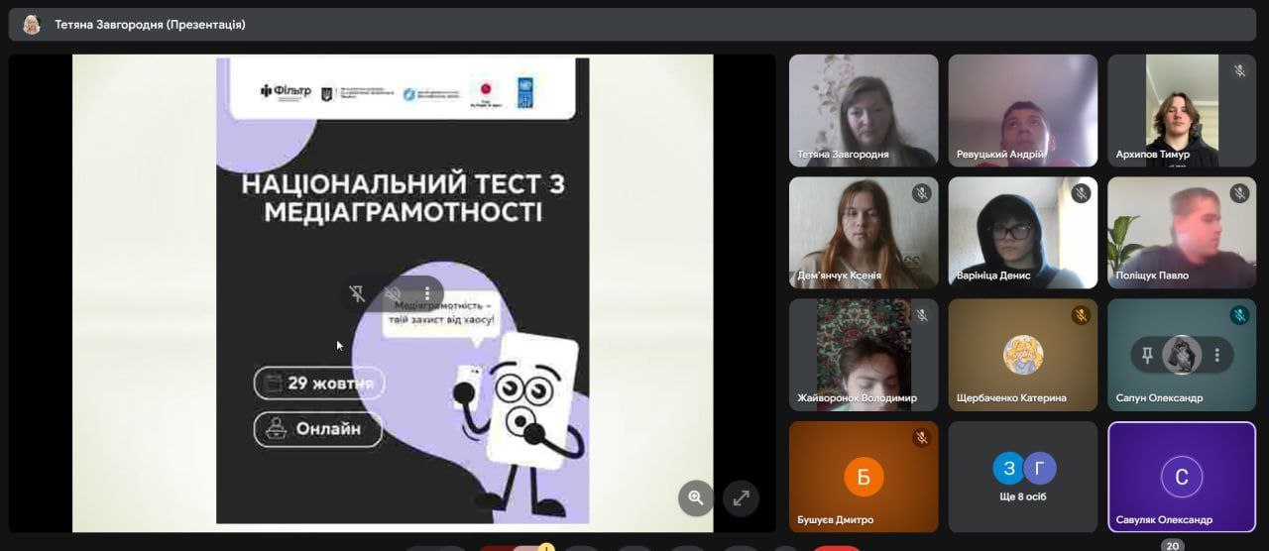Click the crossed speaker icon on the presentation

393,294
